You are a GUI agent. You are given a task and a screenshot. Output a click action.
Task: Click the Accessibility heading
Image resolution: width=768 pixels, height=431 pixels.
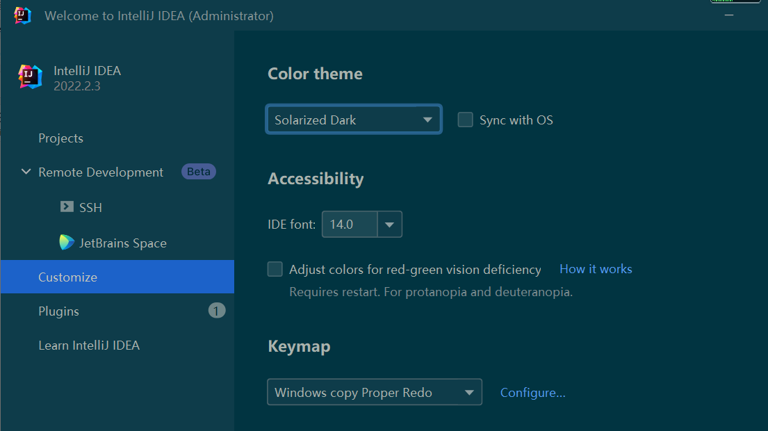[x=316, y=178]
